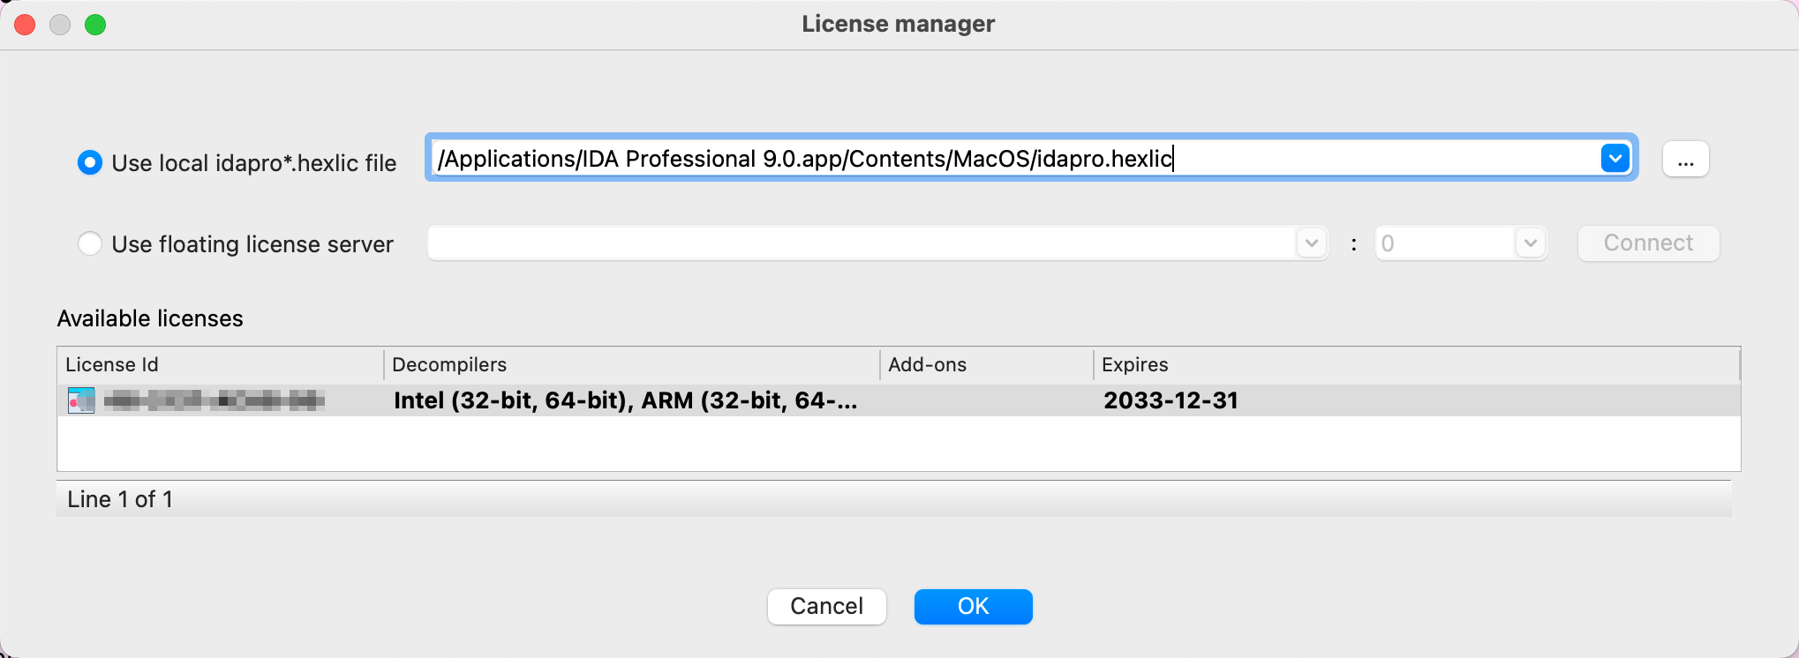Viewport: 1799px width, 658px height.
Task: Click the expiry date 2033-12-31
Action: (1170, 400)
